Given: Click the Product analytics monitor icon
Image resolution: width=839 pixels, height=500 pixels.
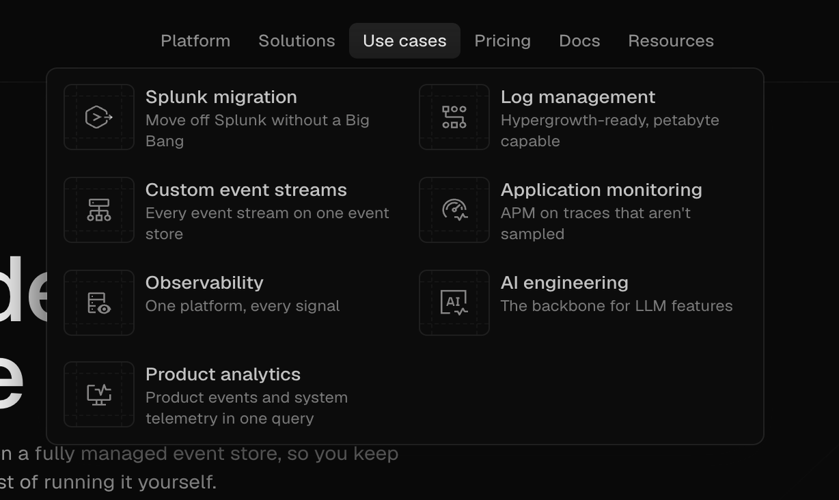Looking at the screenshot, I should pos(99,395).
